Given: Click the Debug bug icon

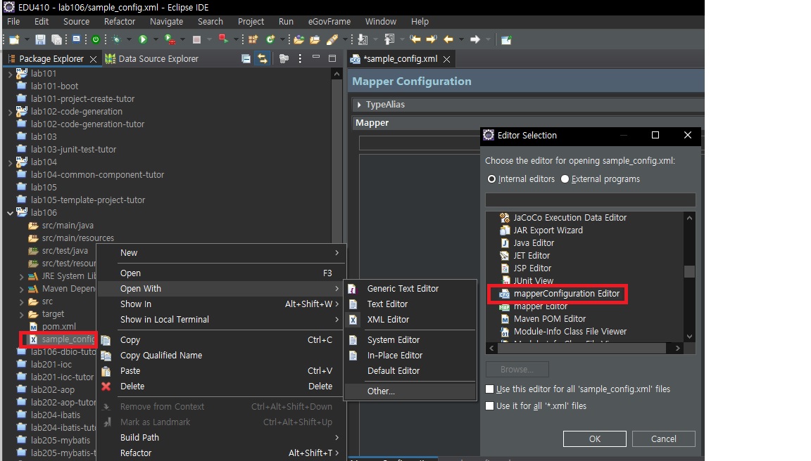Looking at the screenshot, I should click(116, 40).
